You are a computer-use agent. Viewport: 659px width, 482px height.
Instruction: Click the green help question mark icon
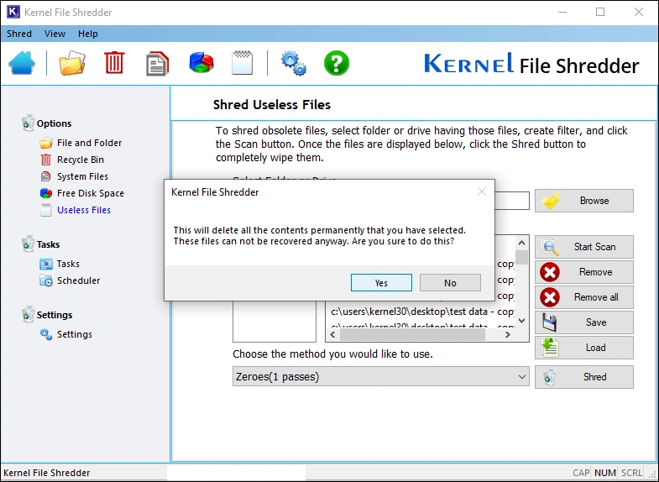click(x=336, y=63)
